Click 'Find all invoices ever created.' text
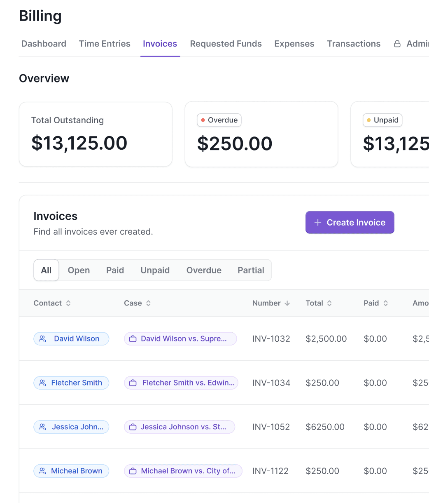The height and width of the screenshot is (503, 429). click(93, 232)
